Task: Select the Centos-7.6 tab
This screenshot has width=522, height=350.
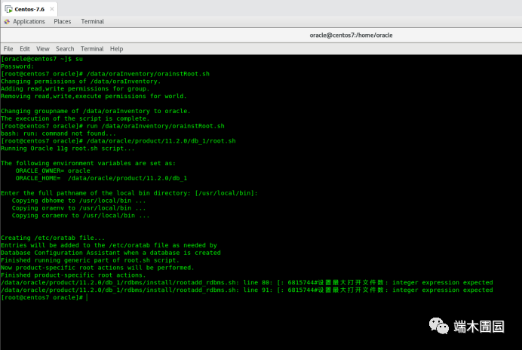Action: [29, 9]
